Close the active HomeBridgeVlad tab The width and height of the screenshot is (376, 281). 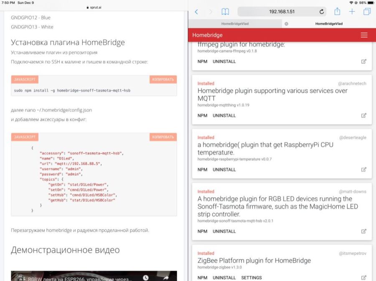pos(286,24)
